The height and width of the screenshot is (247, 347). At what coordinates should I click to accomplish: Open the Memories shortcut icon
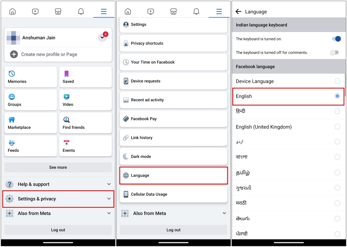[x=12, y=74]
